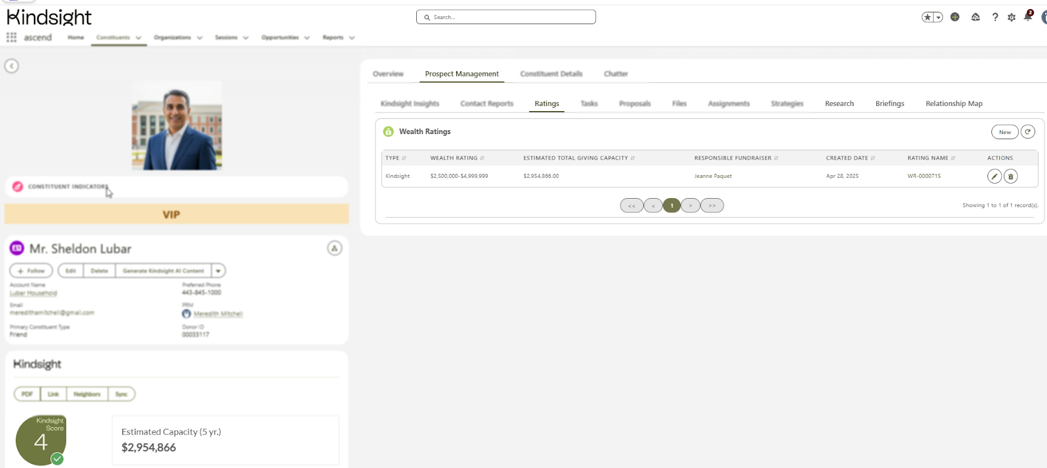This screenshot has height=468, width=1047.
Task: Switch to the Overview tab
Action: (388, 74)
